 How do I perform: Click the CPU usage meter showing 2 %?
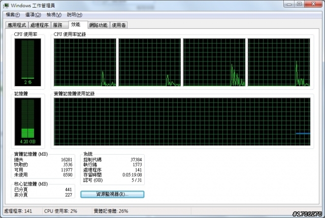27,62
